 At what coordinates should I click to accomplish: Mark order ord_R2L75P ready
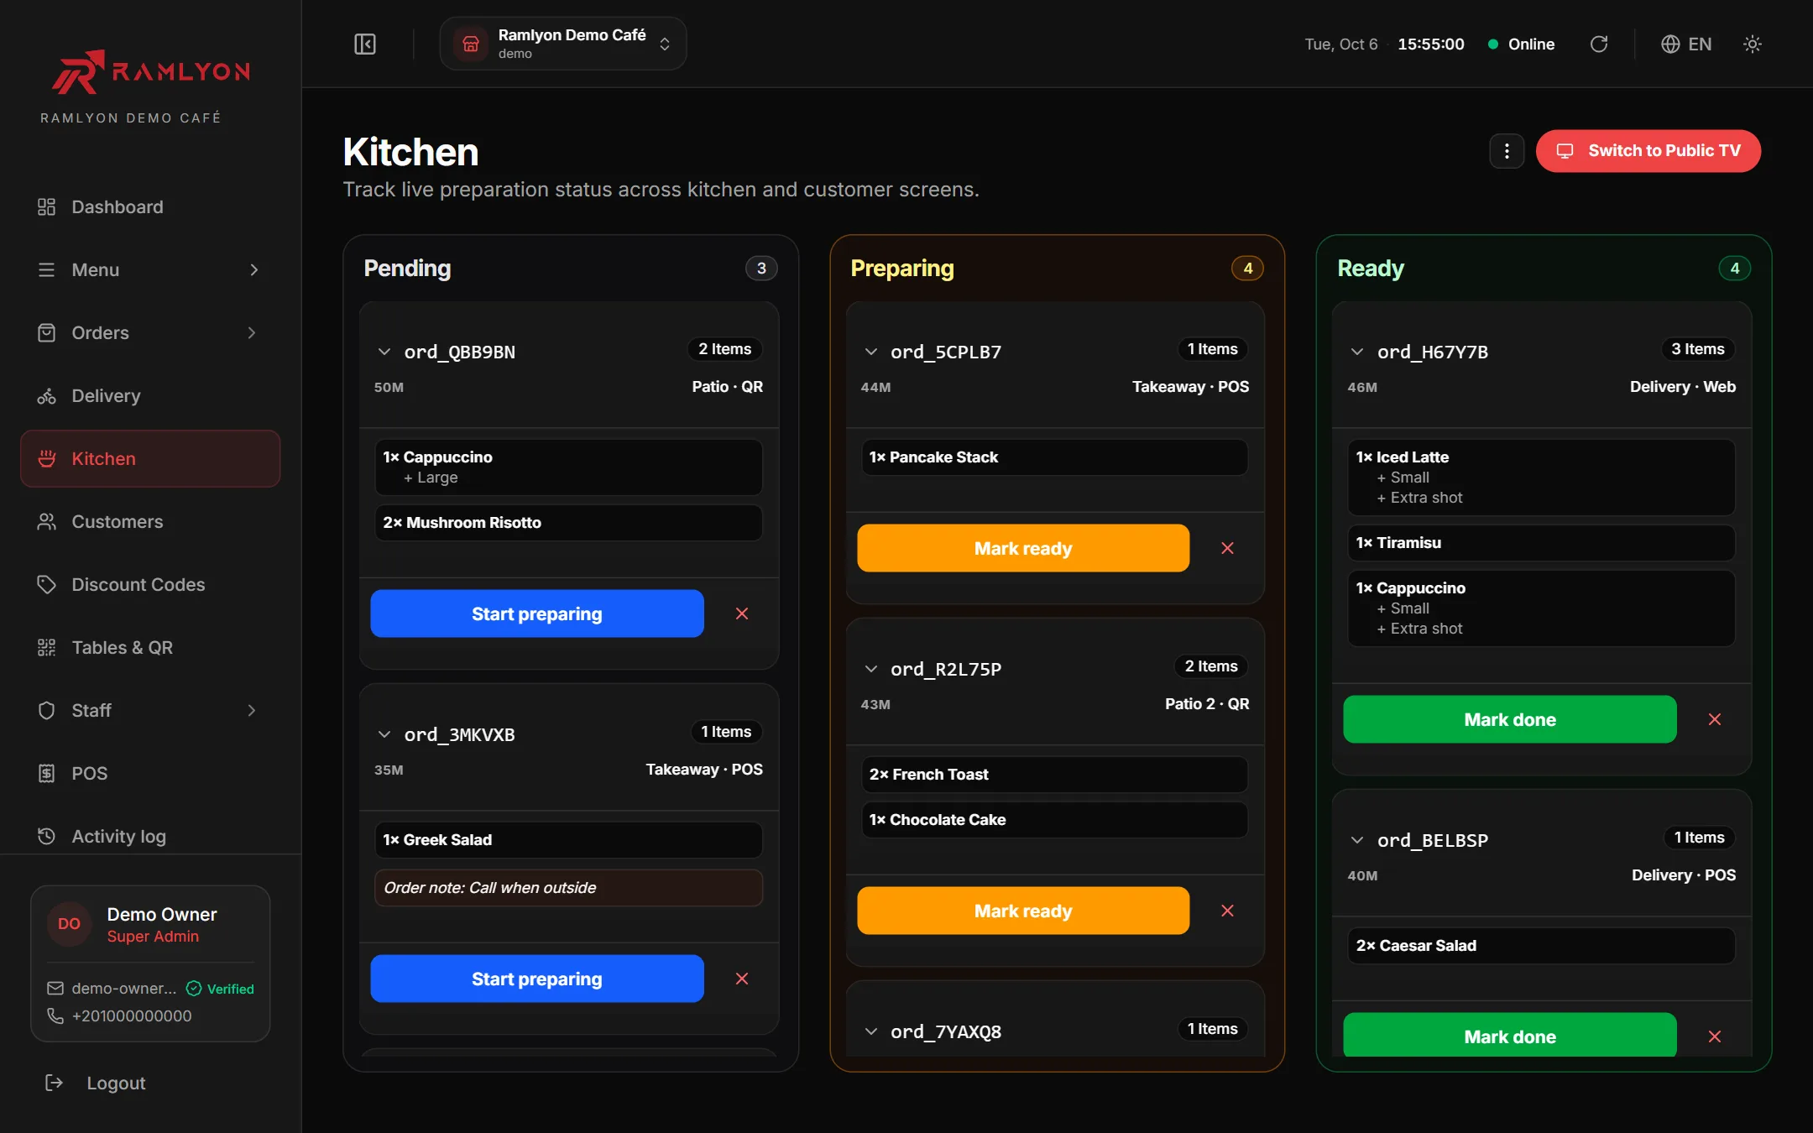coord(1023,911)
